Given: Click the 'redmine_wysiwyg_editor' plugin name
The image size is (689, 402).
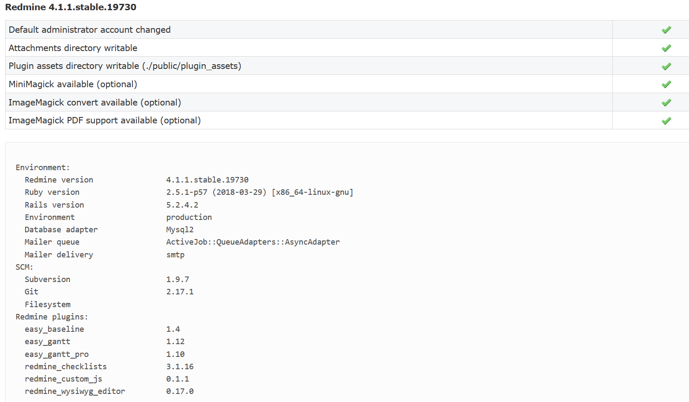Looking at the screenshot, I should click(x=75, y=391).
